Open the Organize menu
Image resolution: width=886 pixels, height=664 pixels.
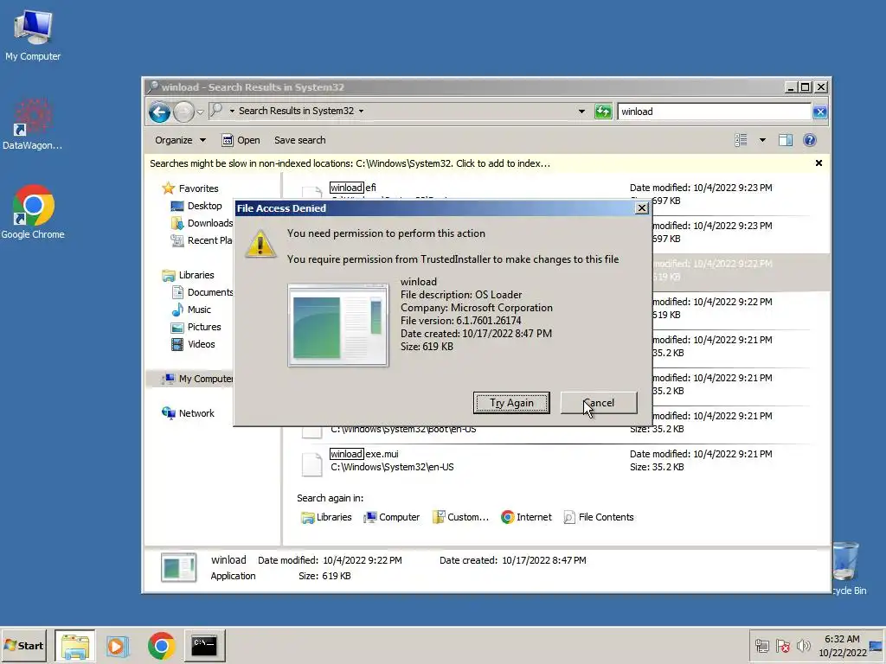tap(180, 140)
